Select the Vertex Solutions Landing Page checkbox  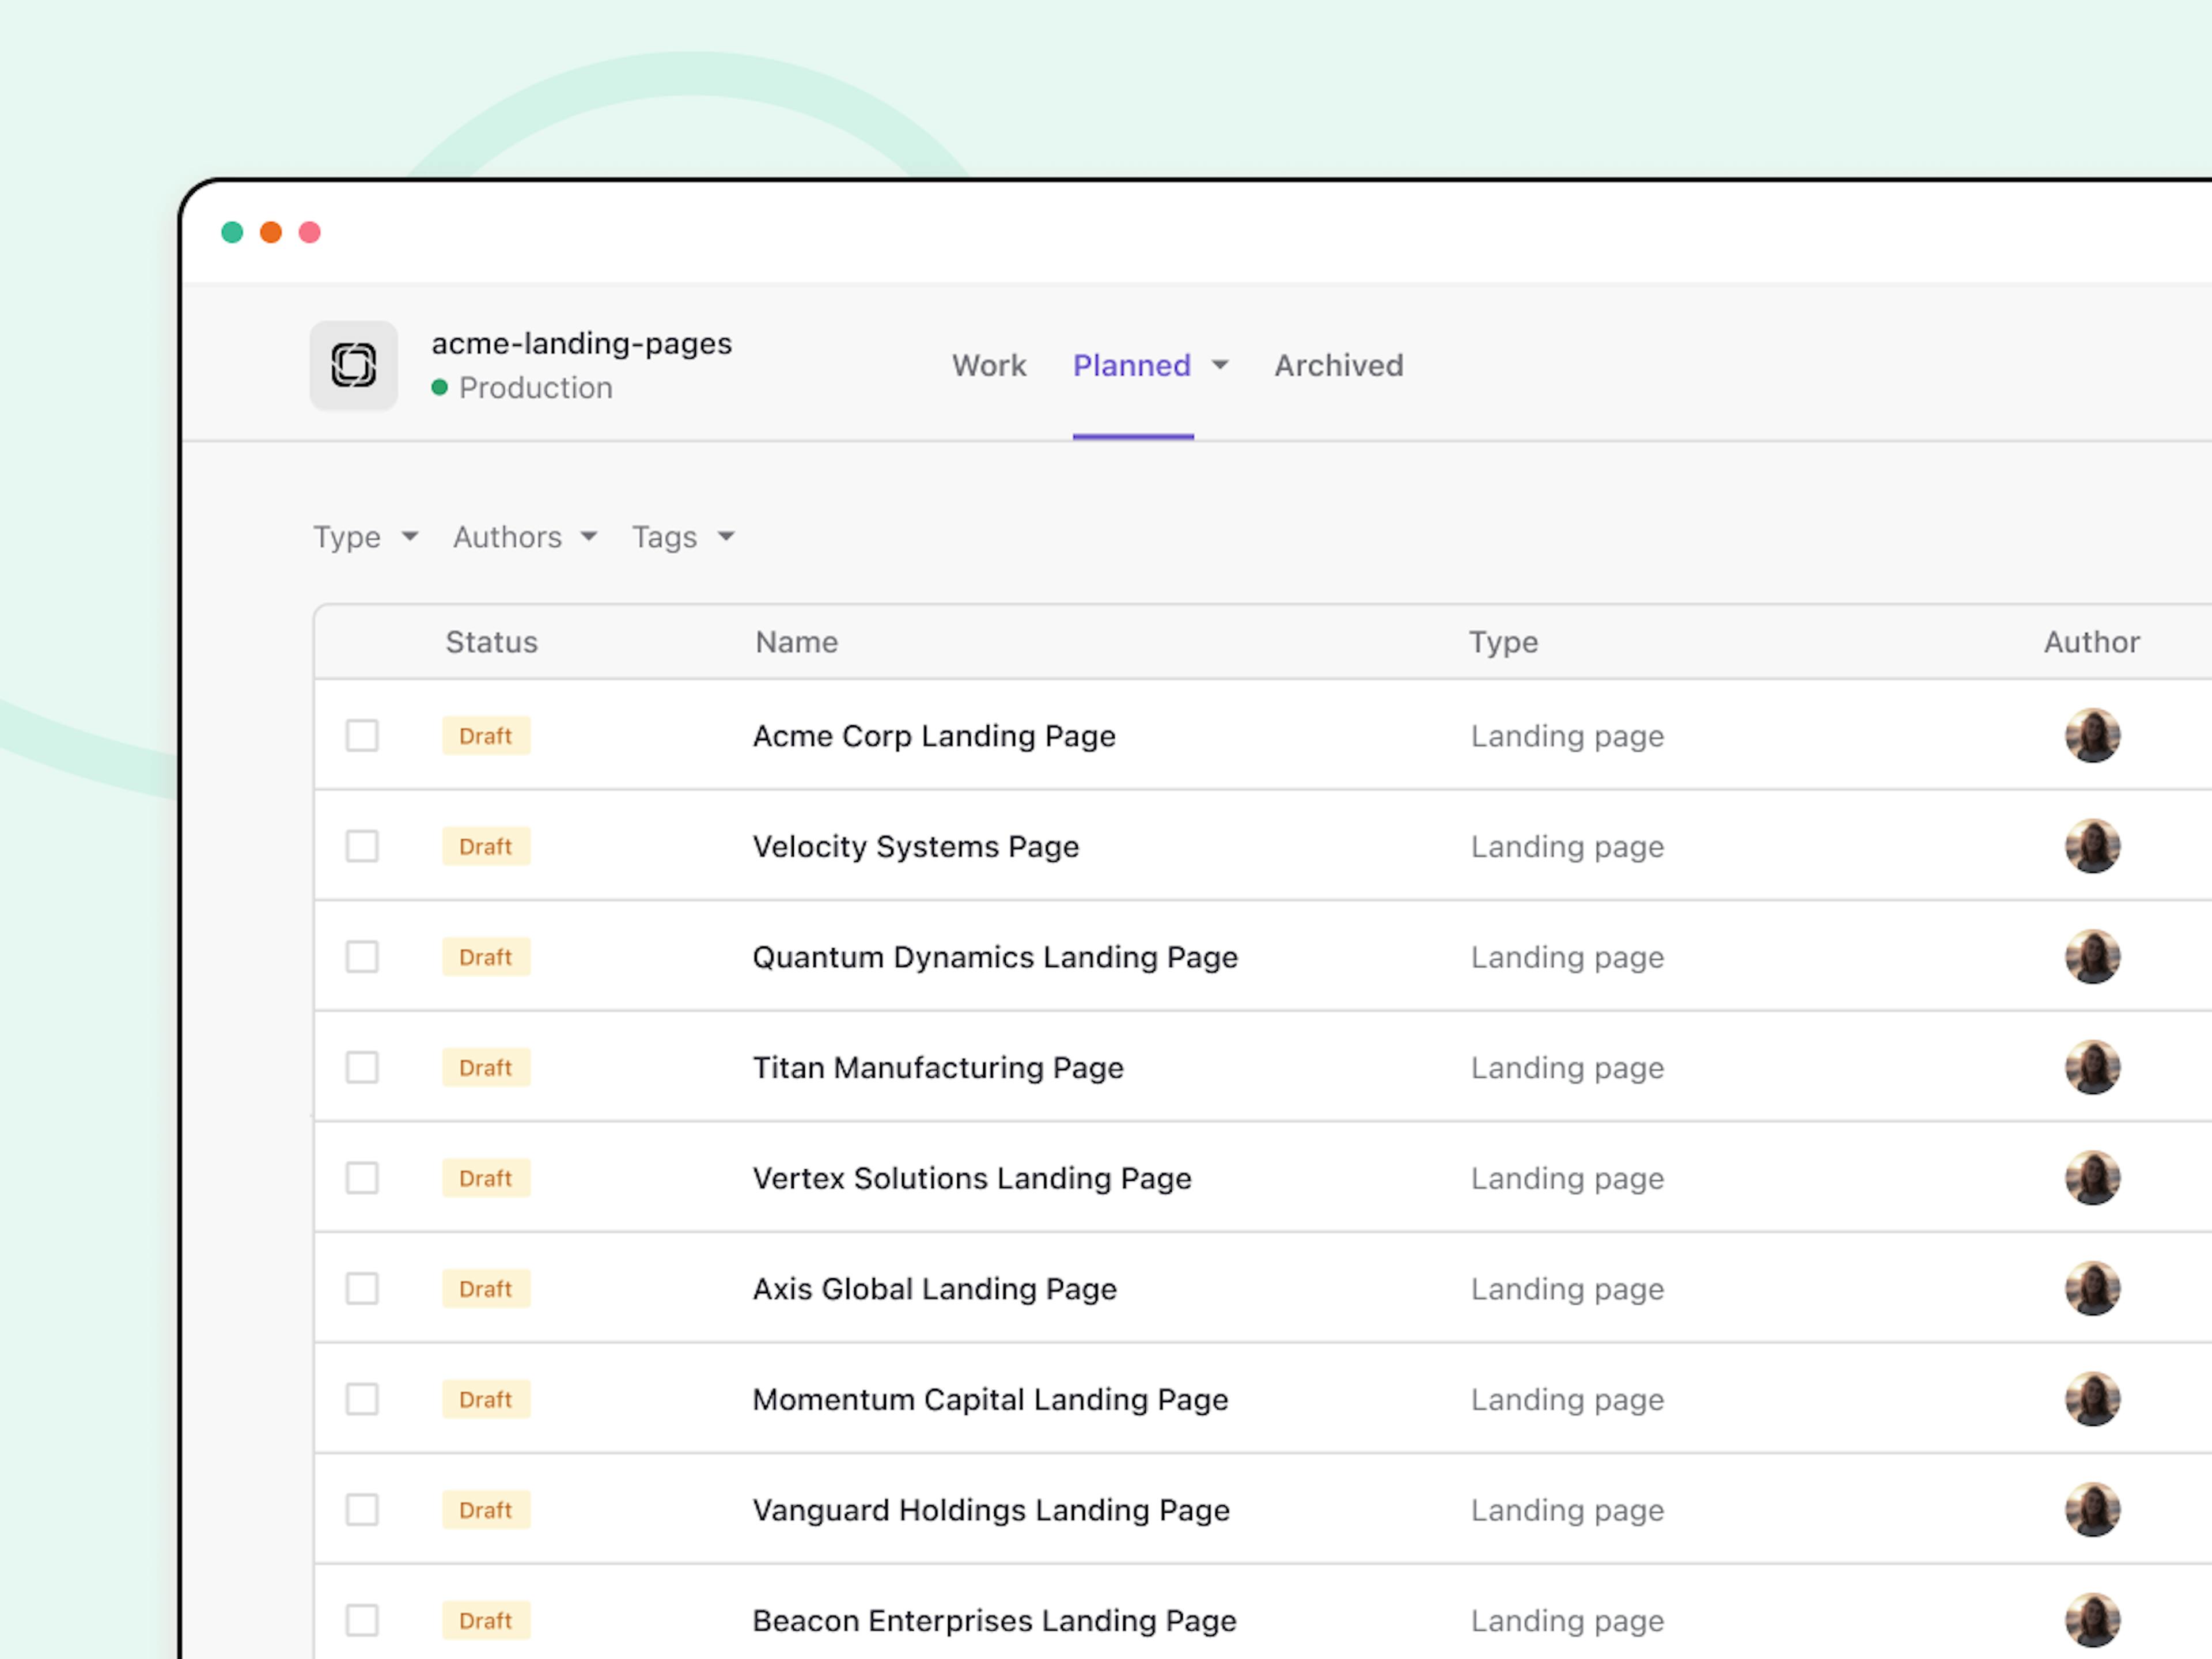pos(362,1178)
